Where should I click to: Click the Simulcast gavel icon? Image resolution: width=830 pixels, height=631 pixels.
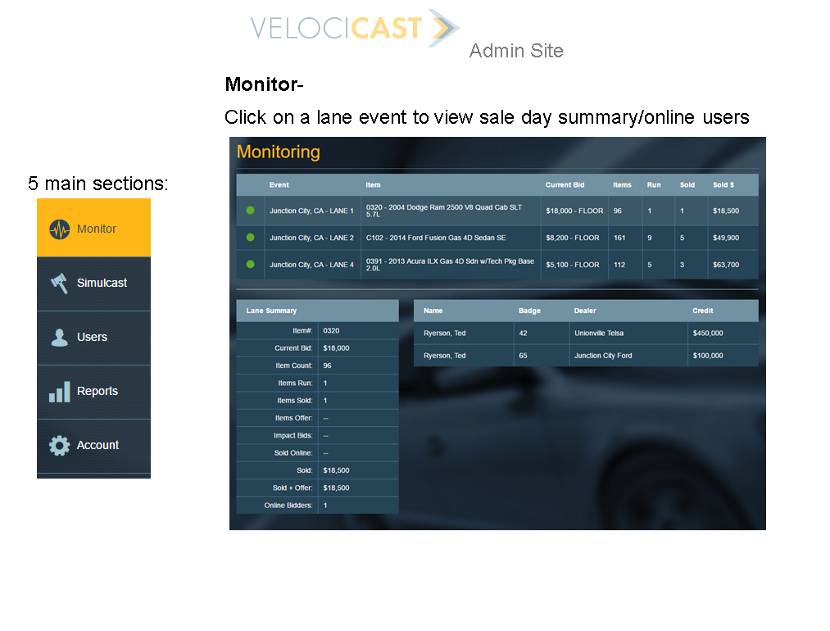[x=59, y=284]
